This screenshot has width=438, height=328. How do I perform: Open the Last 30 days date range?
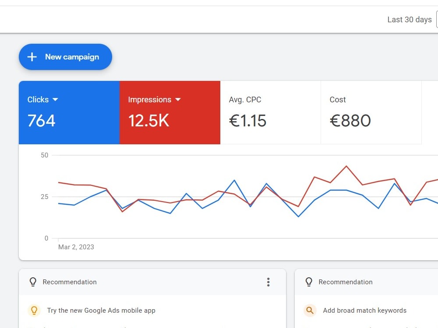(410, 20)
